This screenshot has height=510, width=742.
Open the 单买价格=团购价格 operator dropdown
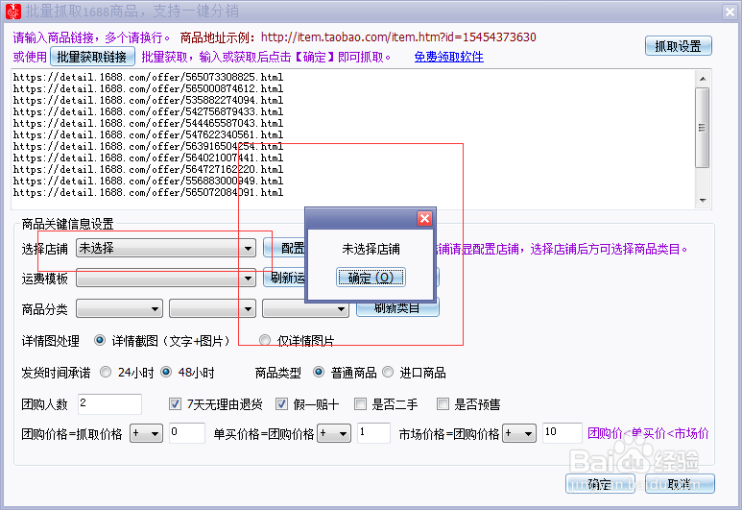334,433
